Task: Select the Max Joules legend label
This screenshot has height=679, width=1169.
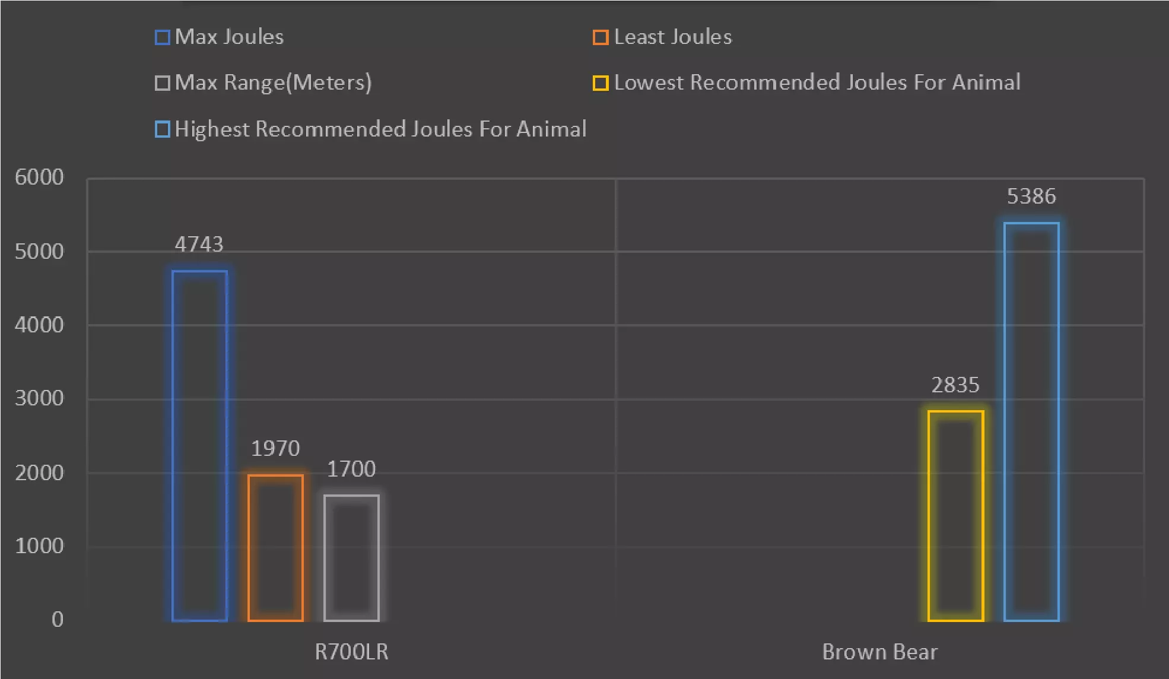Action: tap(229, 37)
